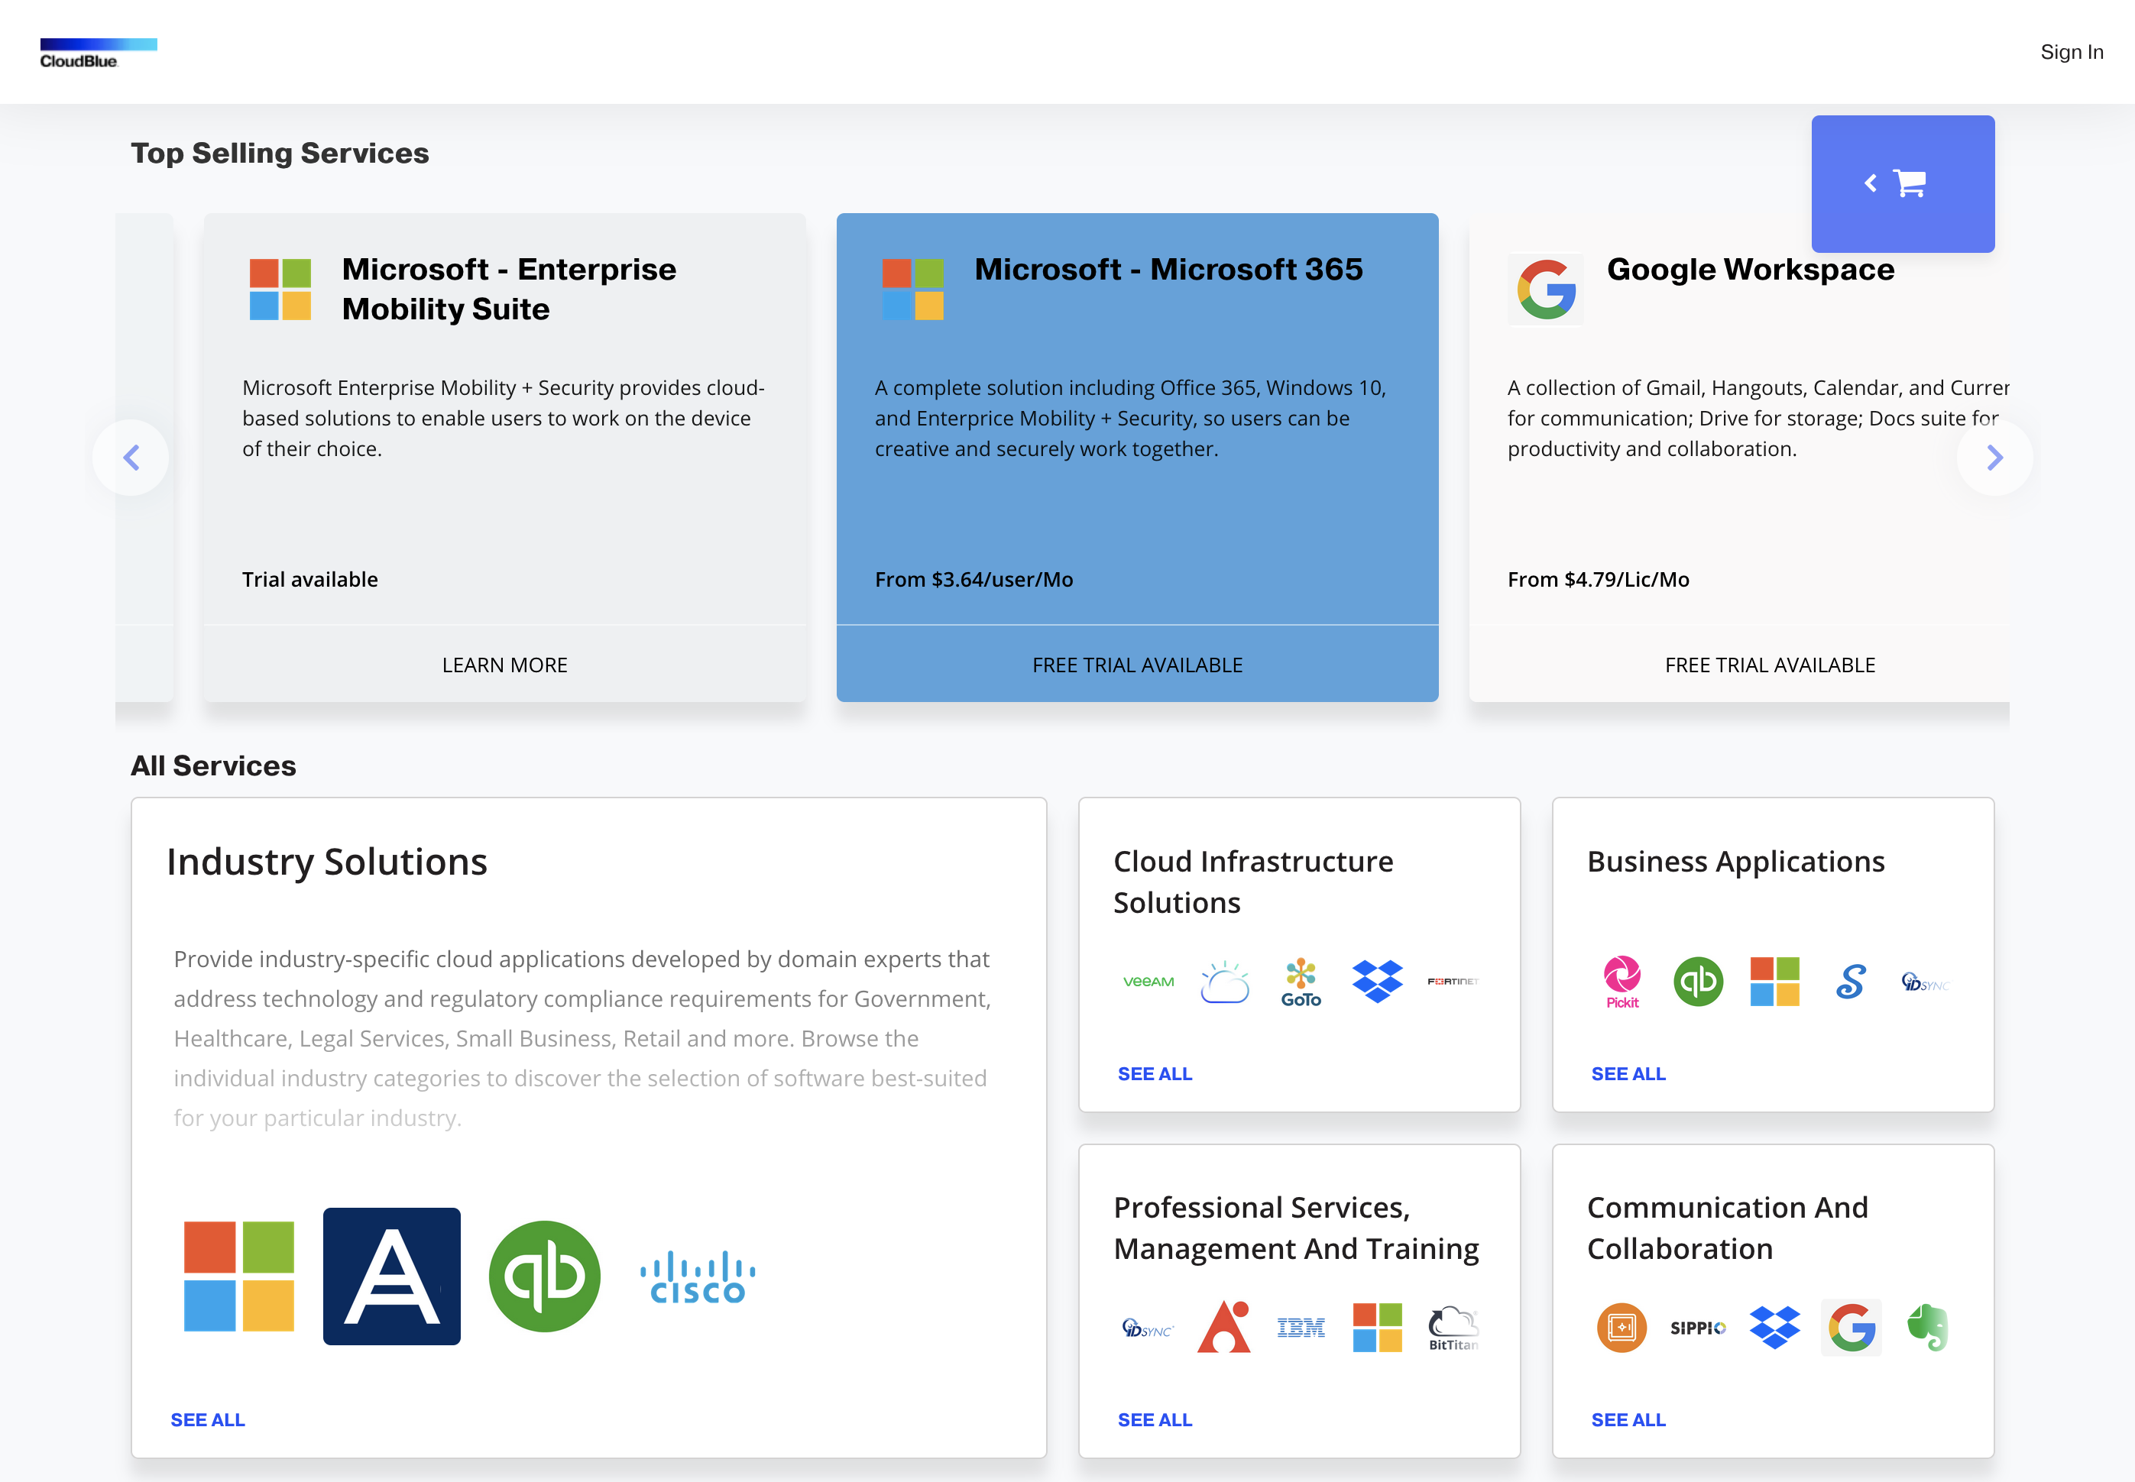This screenshot has width=2135, height=1482.
Task: Go to next slide in Top Selling carousel
Action: coord(1994,457)
